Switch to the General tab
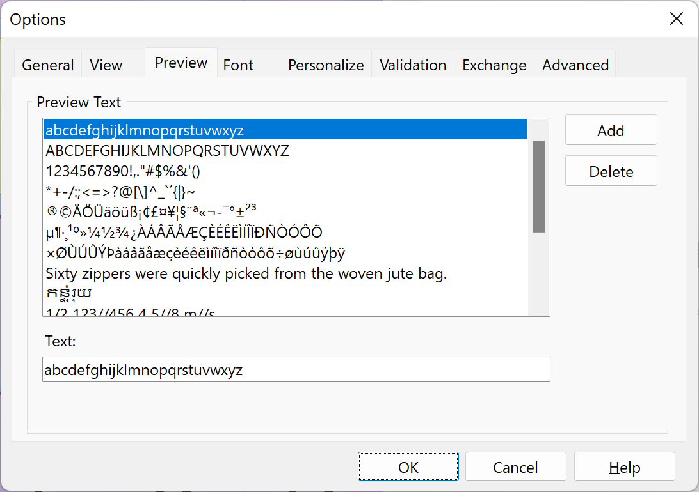 click(48, 65)
